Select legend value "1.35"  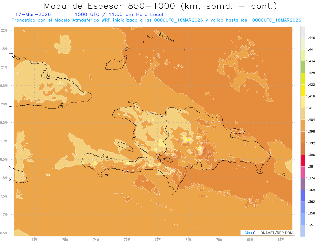coord(310,225)
